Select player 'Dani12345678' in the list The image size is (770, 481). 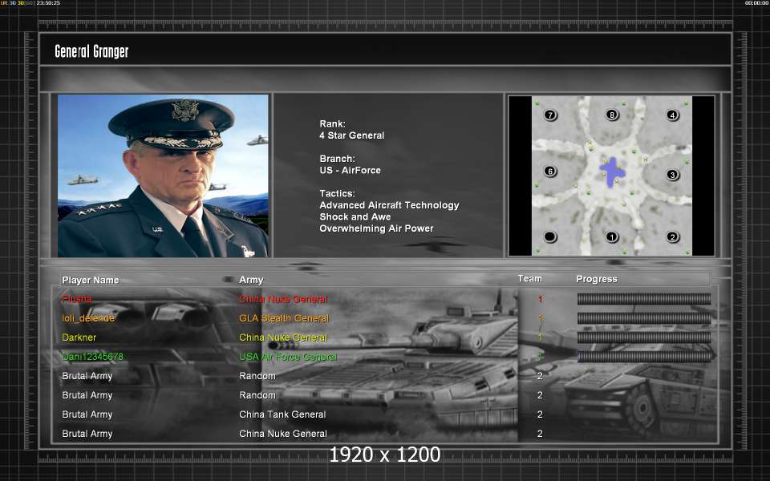tap(92, 356)
